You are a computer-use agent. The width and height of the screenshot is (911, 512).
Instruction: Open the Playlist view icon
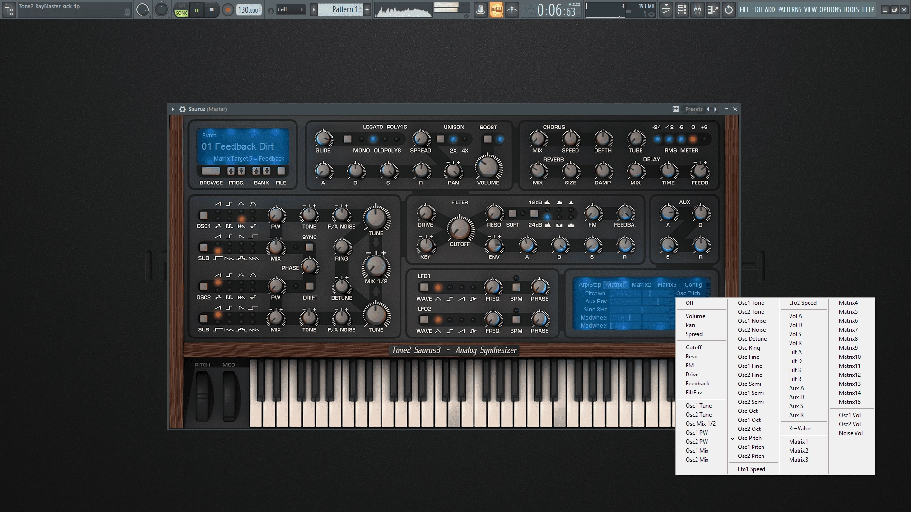(x=666, y=9)
